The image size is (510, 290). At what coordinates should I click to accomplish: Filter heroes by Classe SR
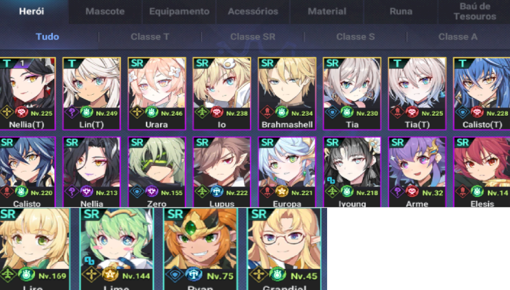(x=252, y=37)
